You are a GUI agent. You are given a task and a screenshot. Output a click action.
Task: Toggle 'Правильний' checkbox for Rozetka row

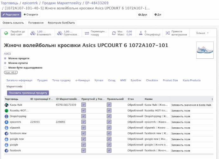tap(109, 110)
